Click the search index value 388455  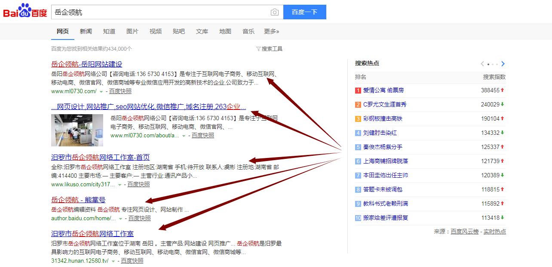click(490, 91)
